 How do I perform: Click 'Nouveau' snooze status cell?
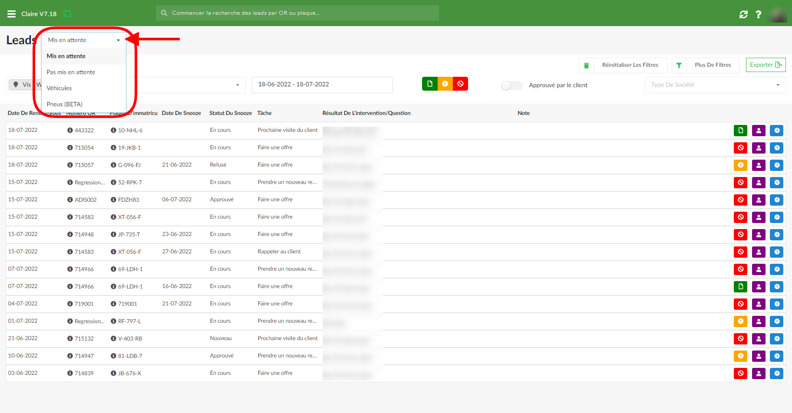click(221, 338)
